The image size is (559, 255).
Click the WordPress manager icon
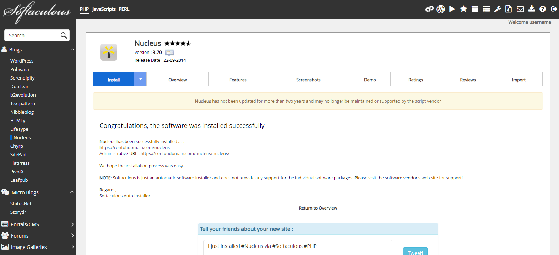(441, 9)
